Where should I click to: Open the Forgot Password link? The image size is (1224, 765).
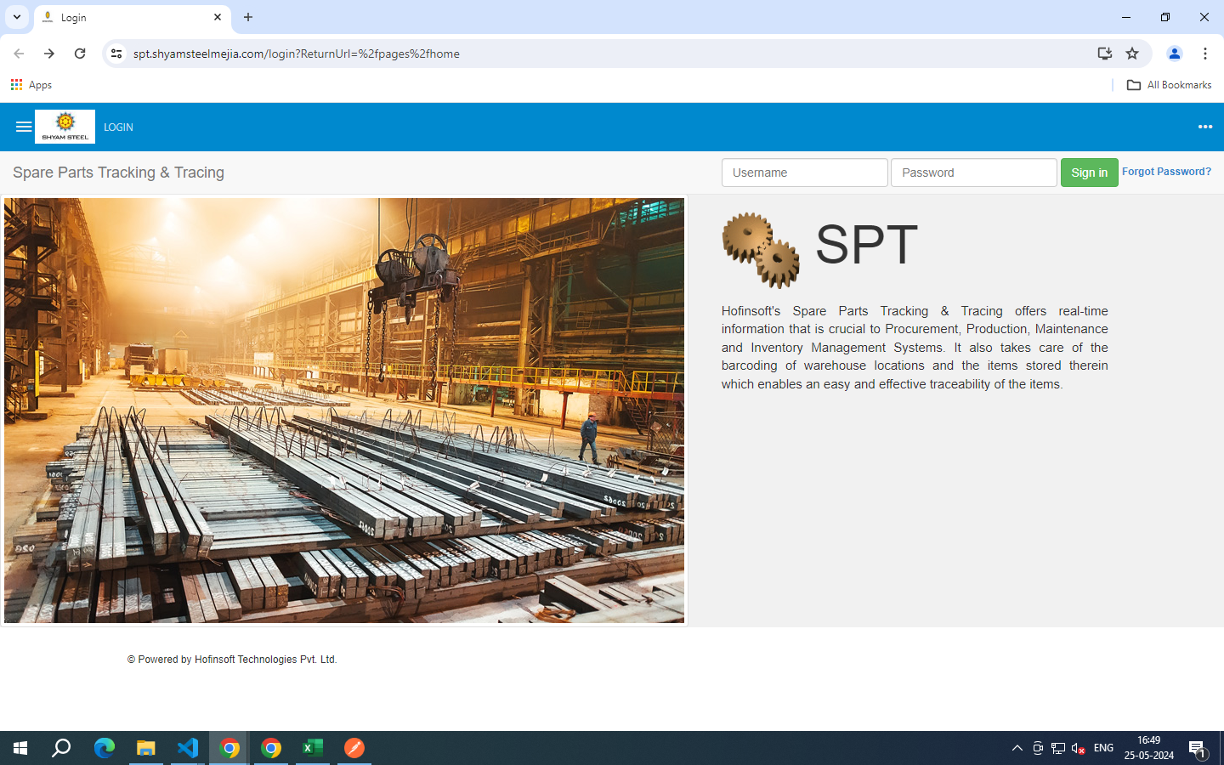tap(1165, 172)
